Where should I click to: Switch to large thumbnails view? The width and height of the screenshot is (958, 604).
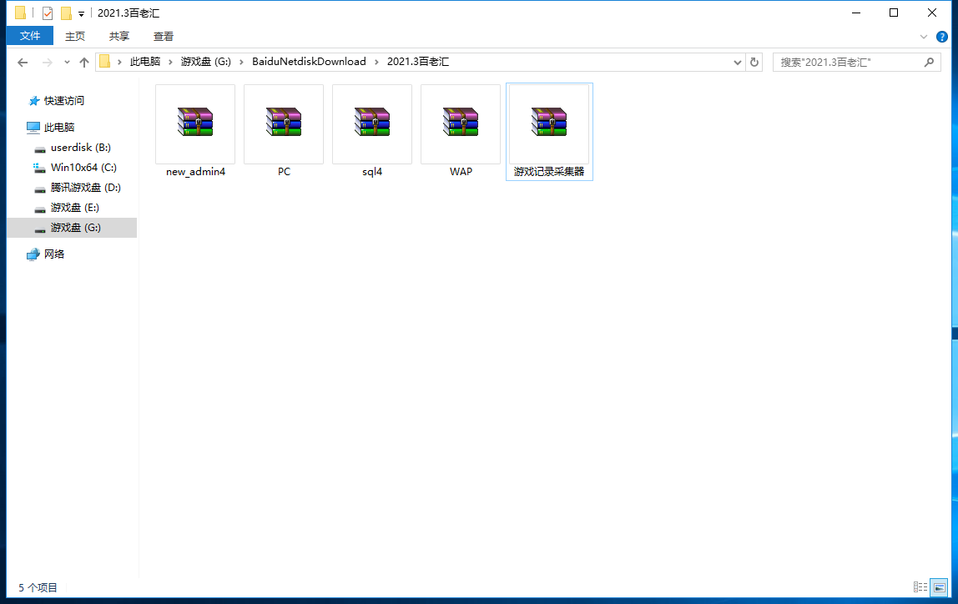939,587
